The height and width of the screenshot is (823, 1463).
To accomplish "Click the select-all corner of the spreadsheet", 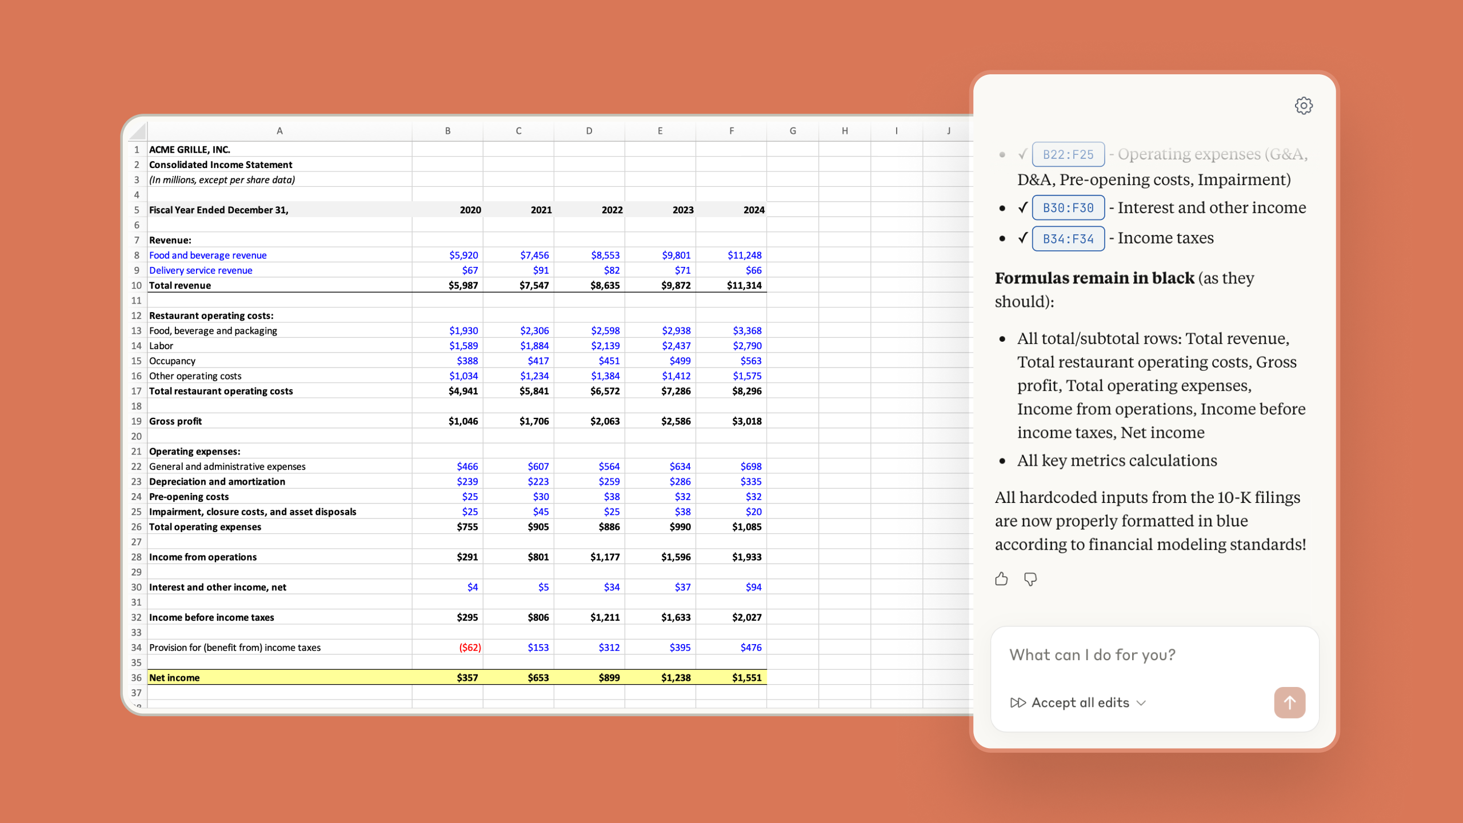I will pyautogui.click(x=136, y=130).
